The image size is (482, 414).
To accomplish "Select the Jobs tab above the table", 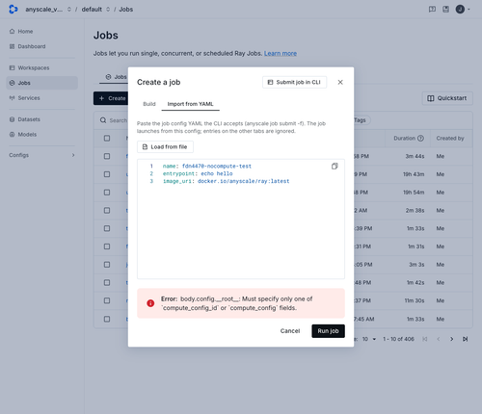I will (116, 77).
